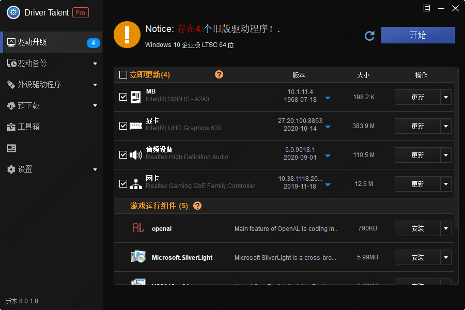Click the Windows 10 企业版 LTSC 64 位 text
This screenshot has height=310, width=465.
tap(189, 45)
